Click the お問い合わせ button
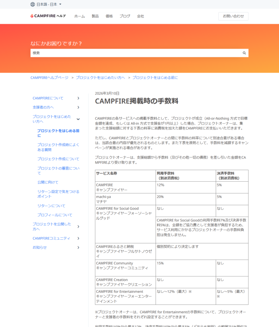This screenshot has width=279, height=327. coord(233,16)
